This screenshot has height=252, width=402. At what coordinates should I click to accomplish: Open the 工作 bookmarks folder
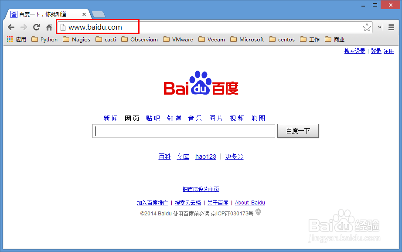[310, 39]
